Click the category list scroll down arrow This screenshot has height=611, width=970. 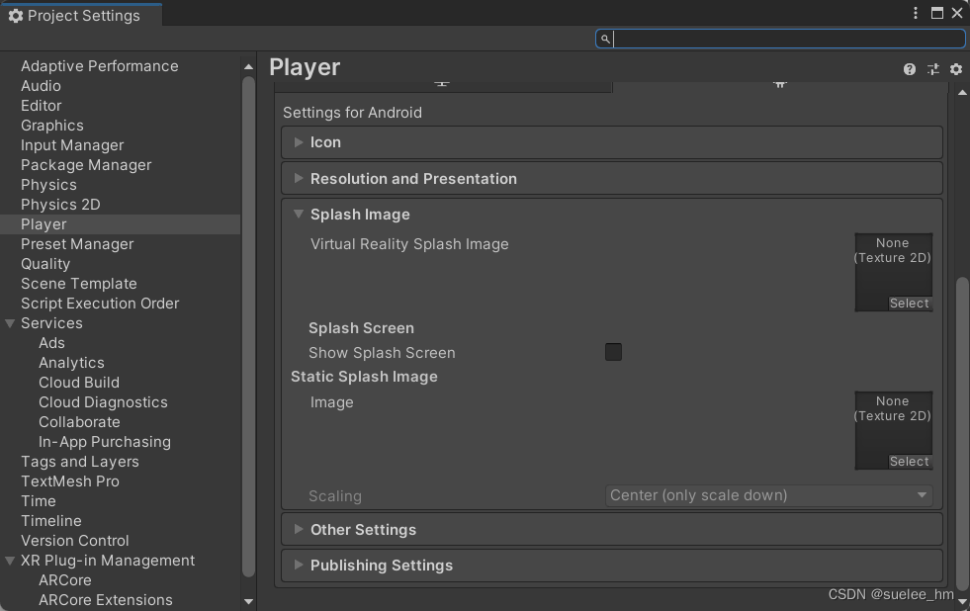(249, 601)
